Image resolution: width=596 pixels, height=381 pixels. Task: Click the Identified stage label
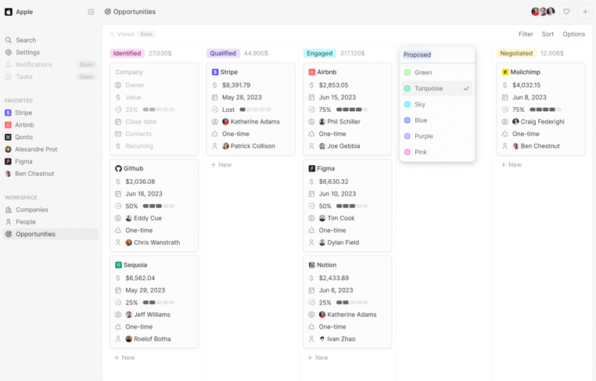(127, 53)
